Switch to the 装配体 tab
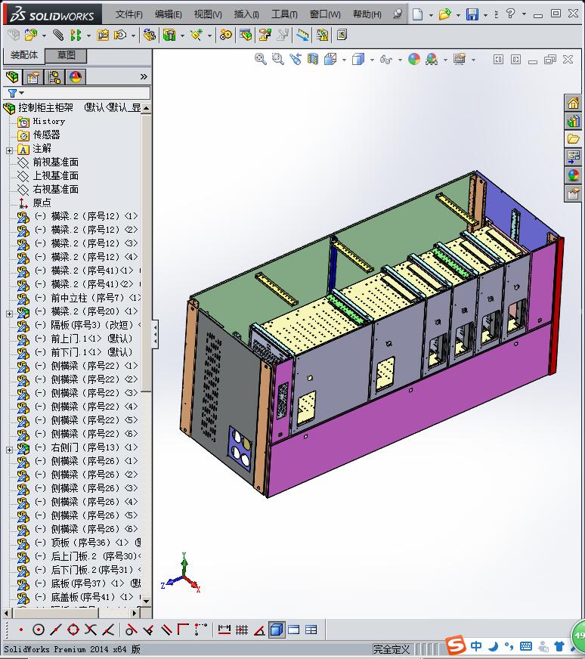Viewport: 585px width, 659px height. [24, 55]
